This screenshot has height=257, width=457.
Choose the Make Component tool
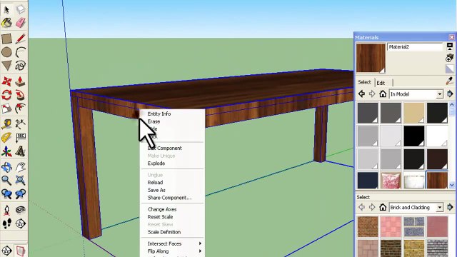[x=21, y=9]
